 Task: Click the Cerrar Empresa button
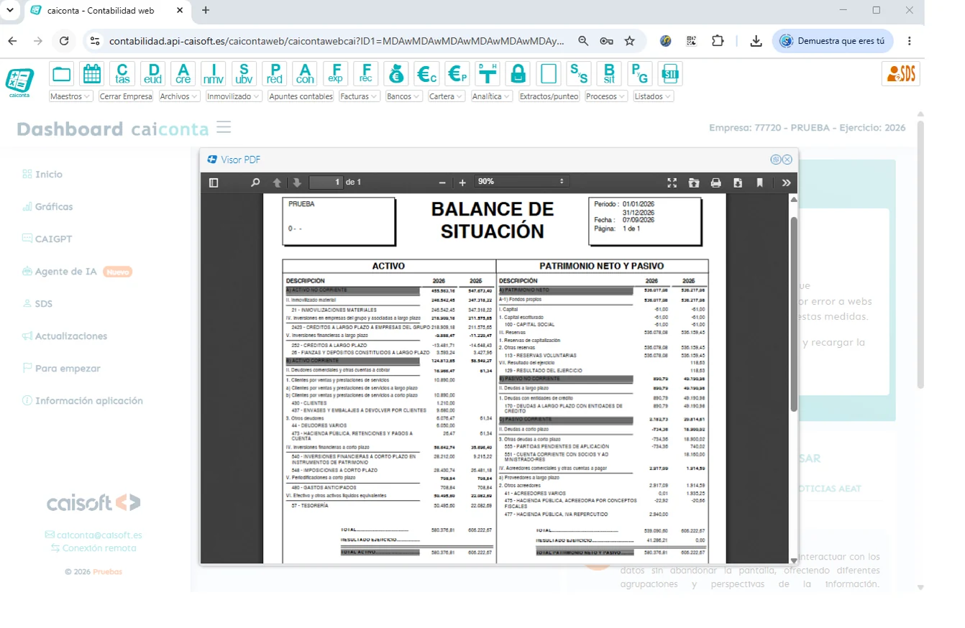point(126,96)
